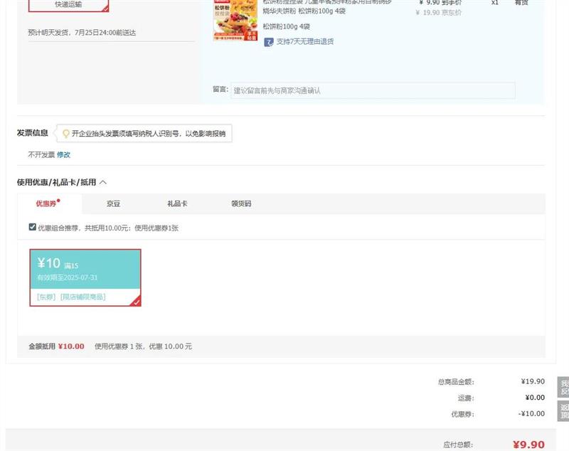This screenshot has width=569, height=451.
Task: Click the red checkmark on ¥10 coupon
Action: (136, 302)
